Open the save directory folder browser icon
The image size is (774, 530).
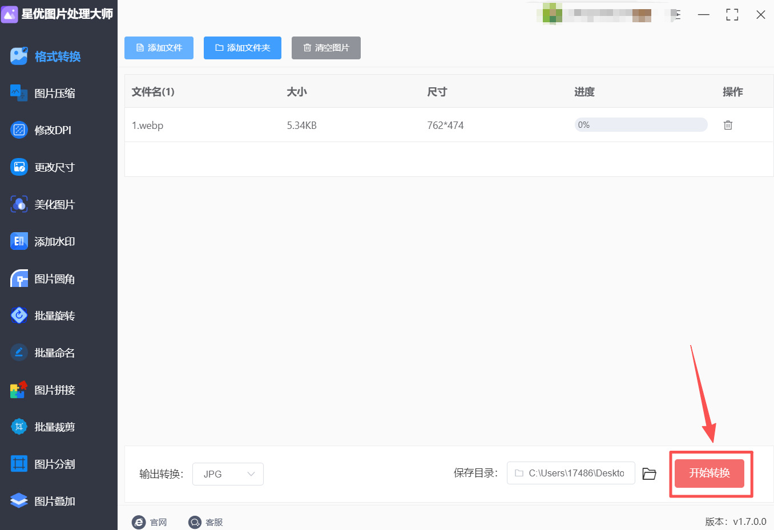[x=649, y=473]
